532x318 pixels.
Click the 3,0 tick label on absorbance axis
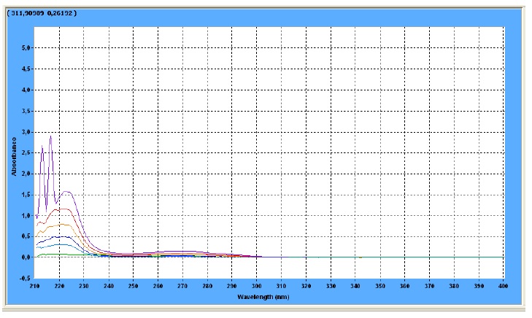point(26,132)
